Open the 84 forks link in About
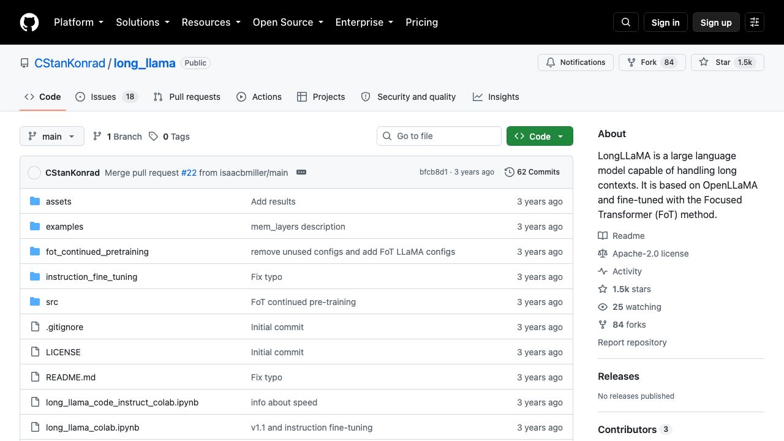Viewport: 784px width, 441px height. click(x=629, y=325)
